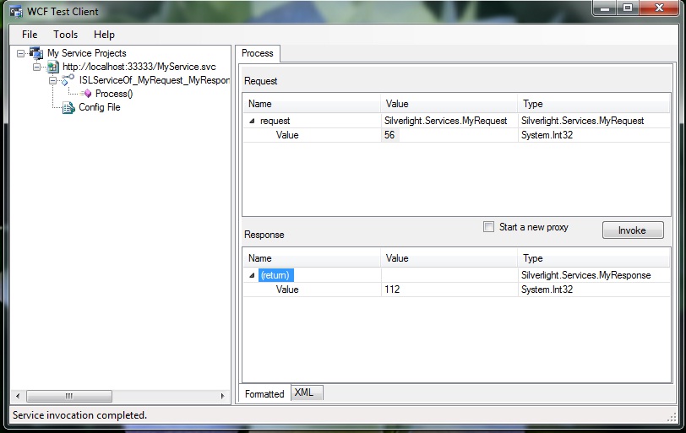Enable the Start a new proxy checkbox

pos(488,227)
